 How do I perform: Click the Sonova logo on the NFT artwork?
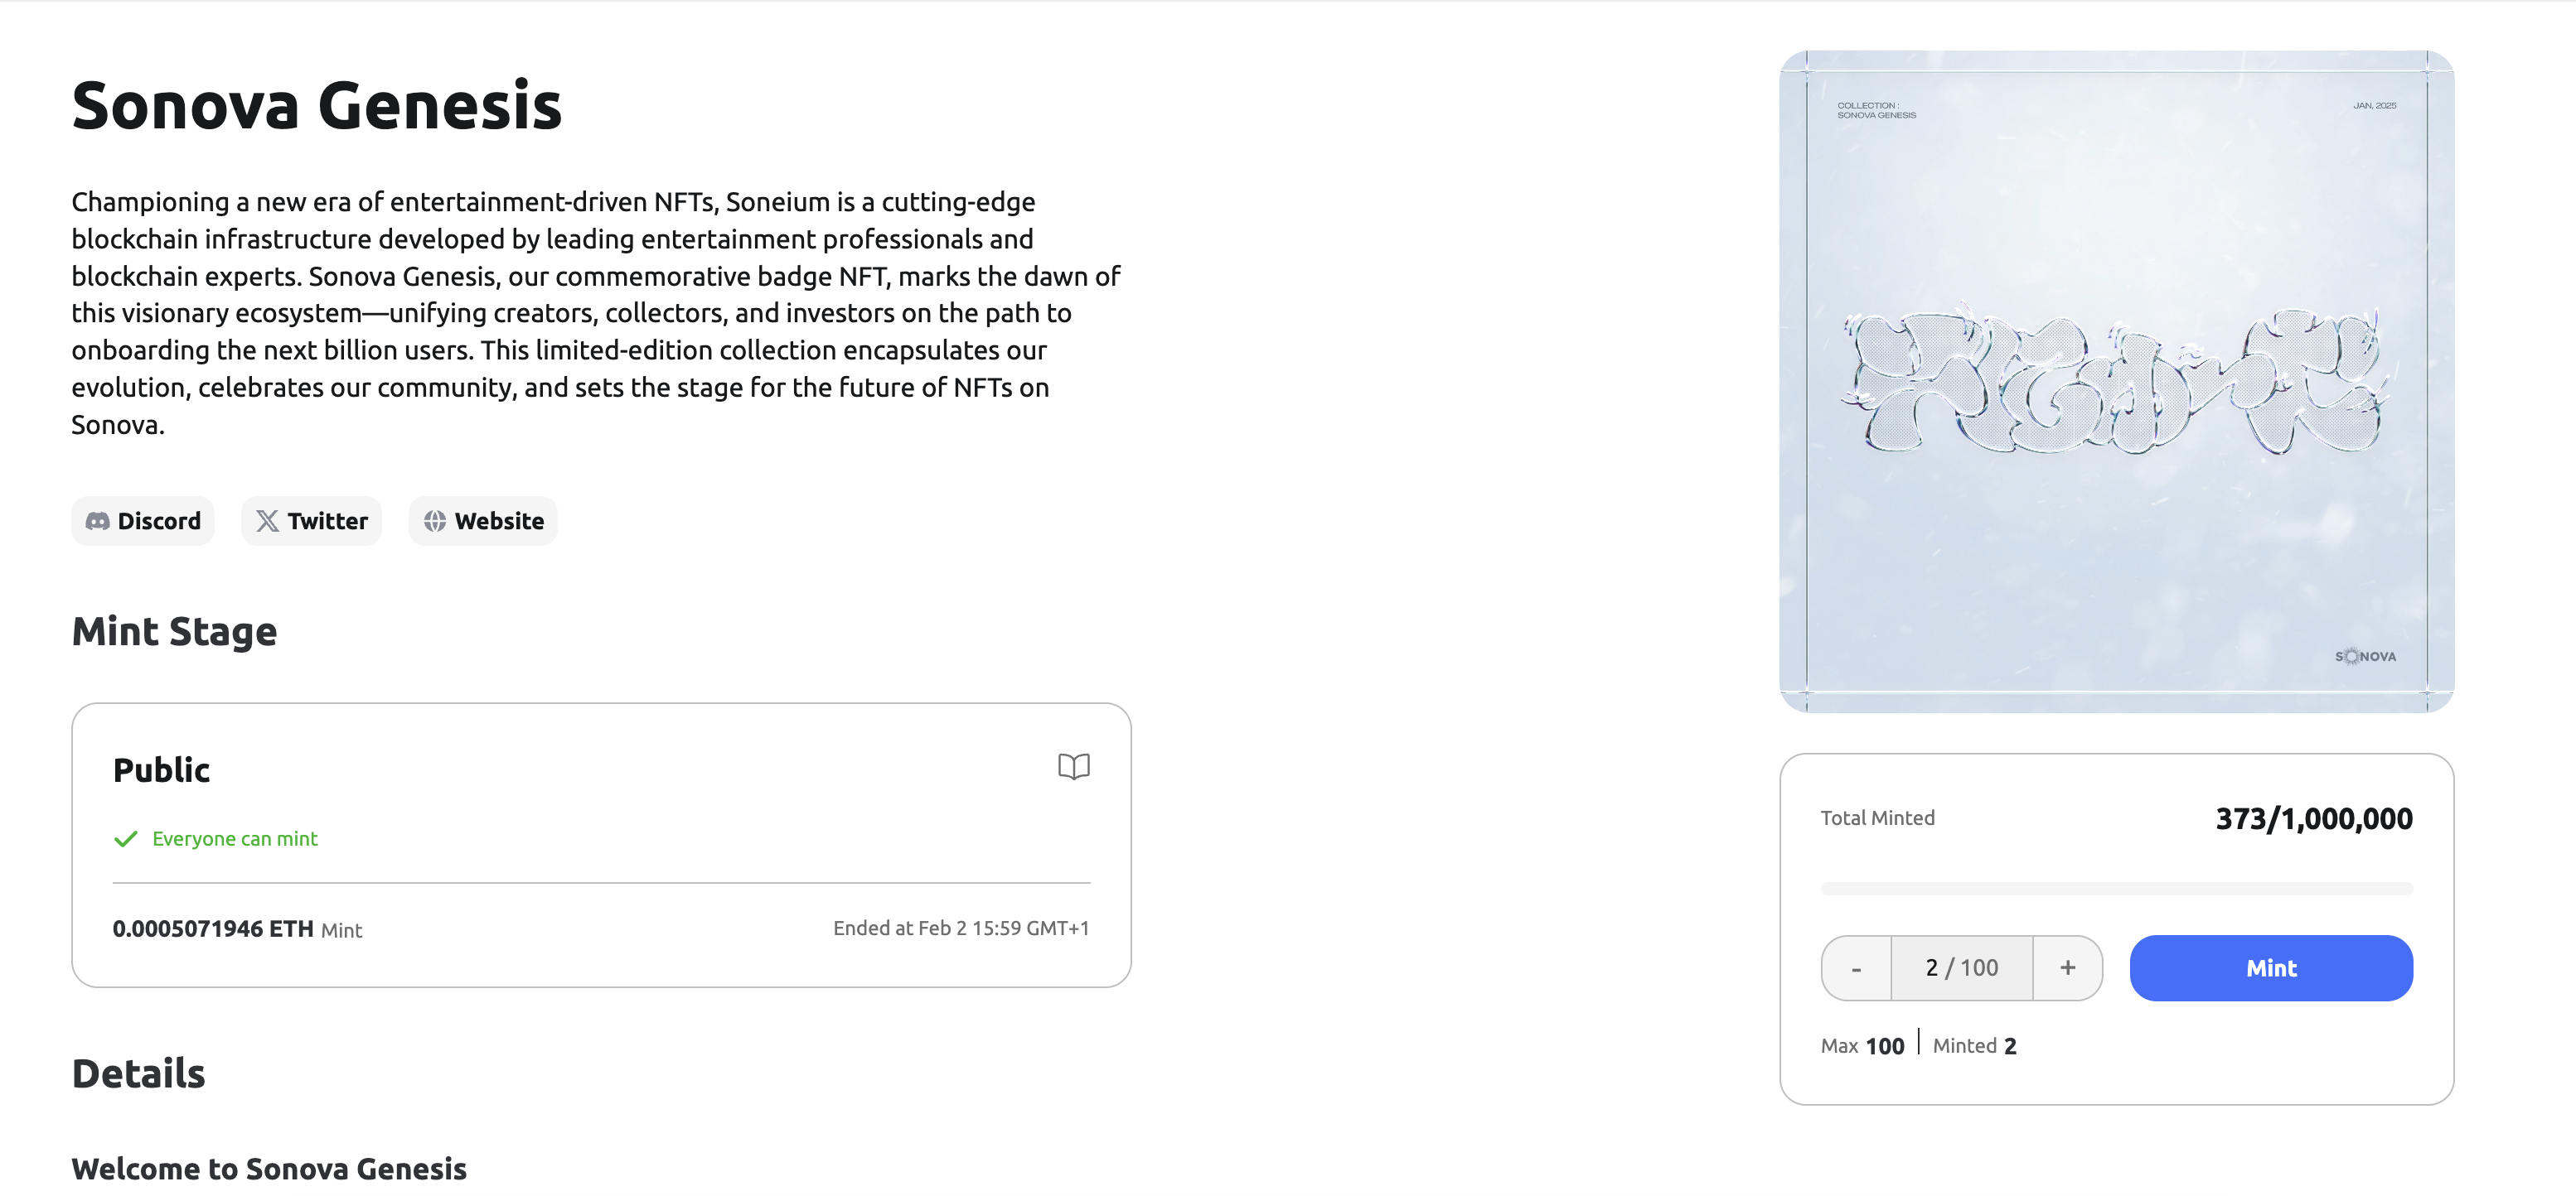click(2365, 657)
